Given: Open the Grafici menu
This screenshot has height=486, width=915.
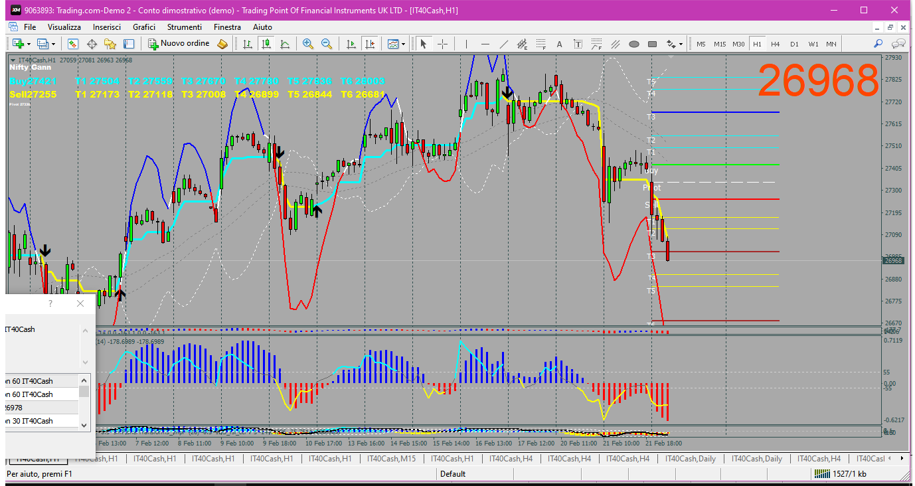Looking at the screenshot, I should (144, 27).
